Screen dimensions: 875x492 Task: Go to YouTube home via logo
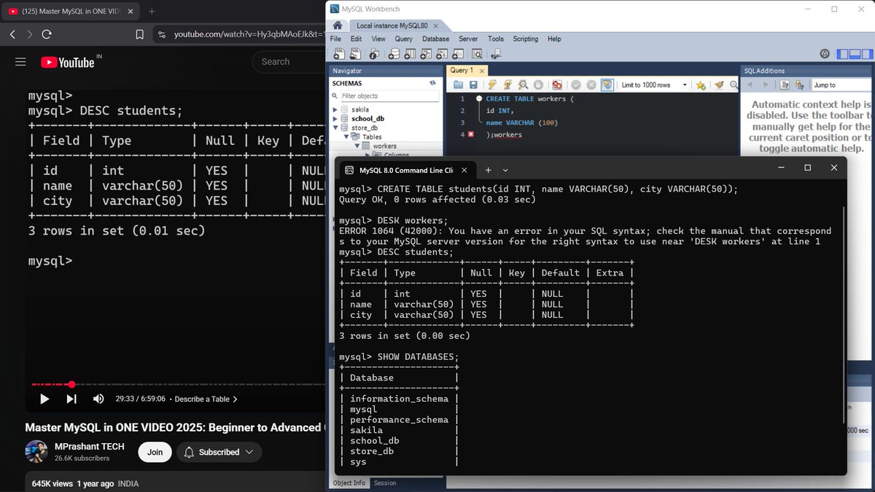coord(68,63)
